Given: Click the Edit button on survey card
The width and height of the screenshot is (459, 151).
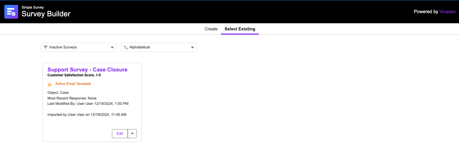Looking at the screenshot, I should [x=120, y=134].
